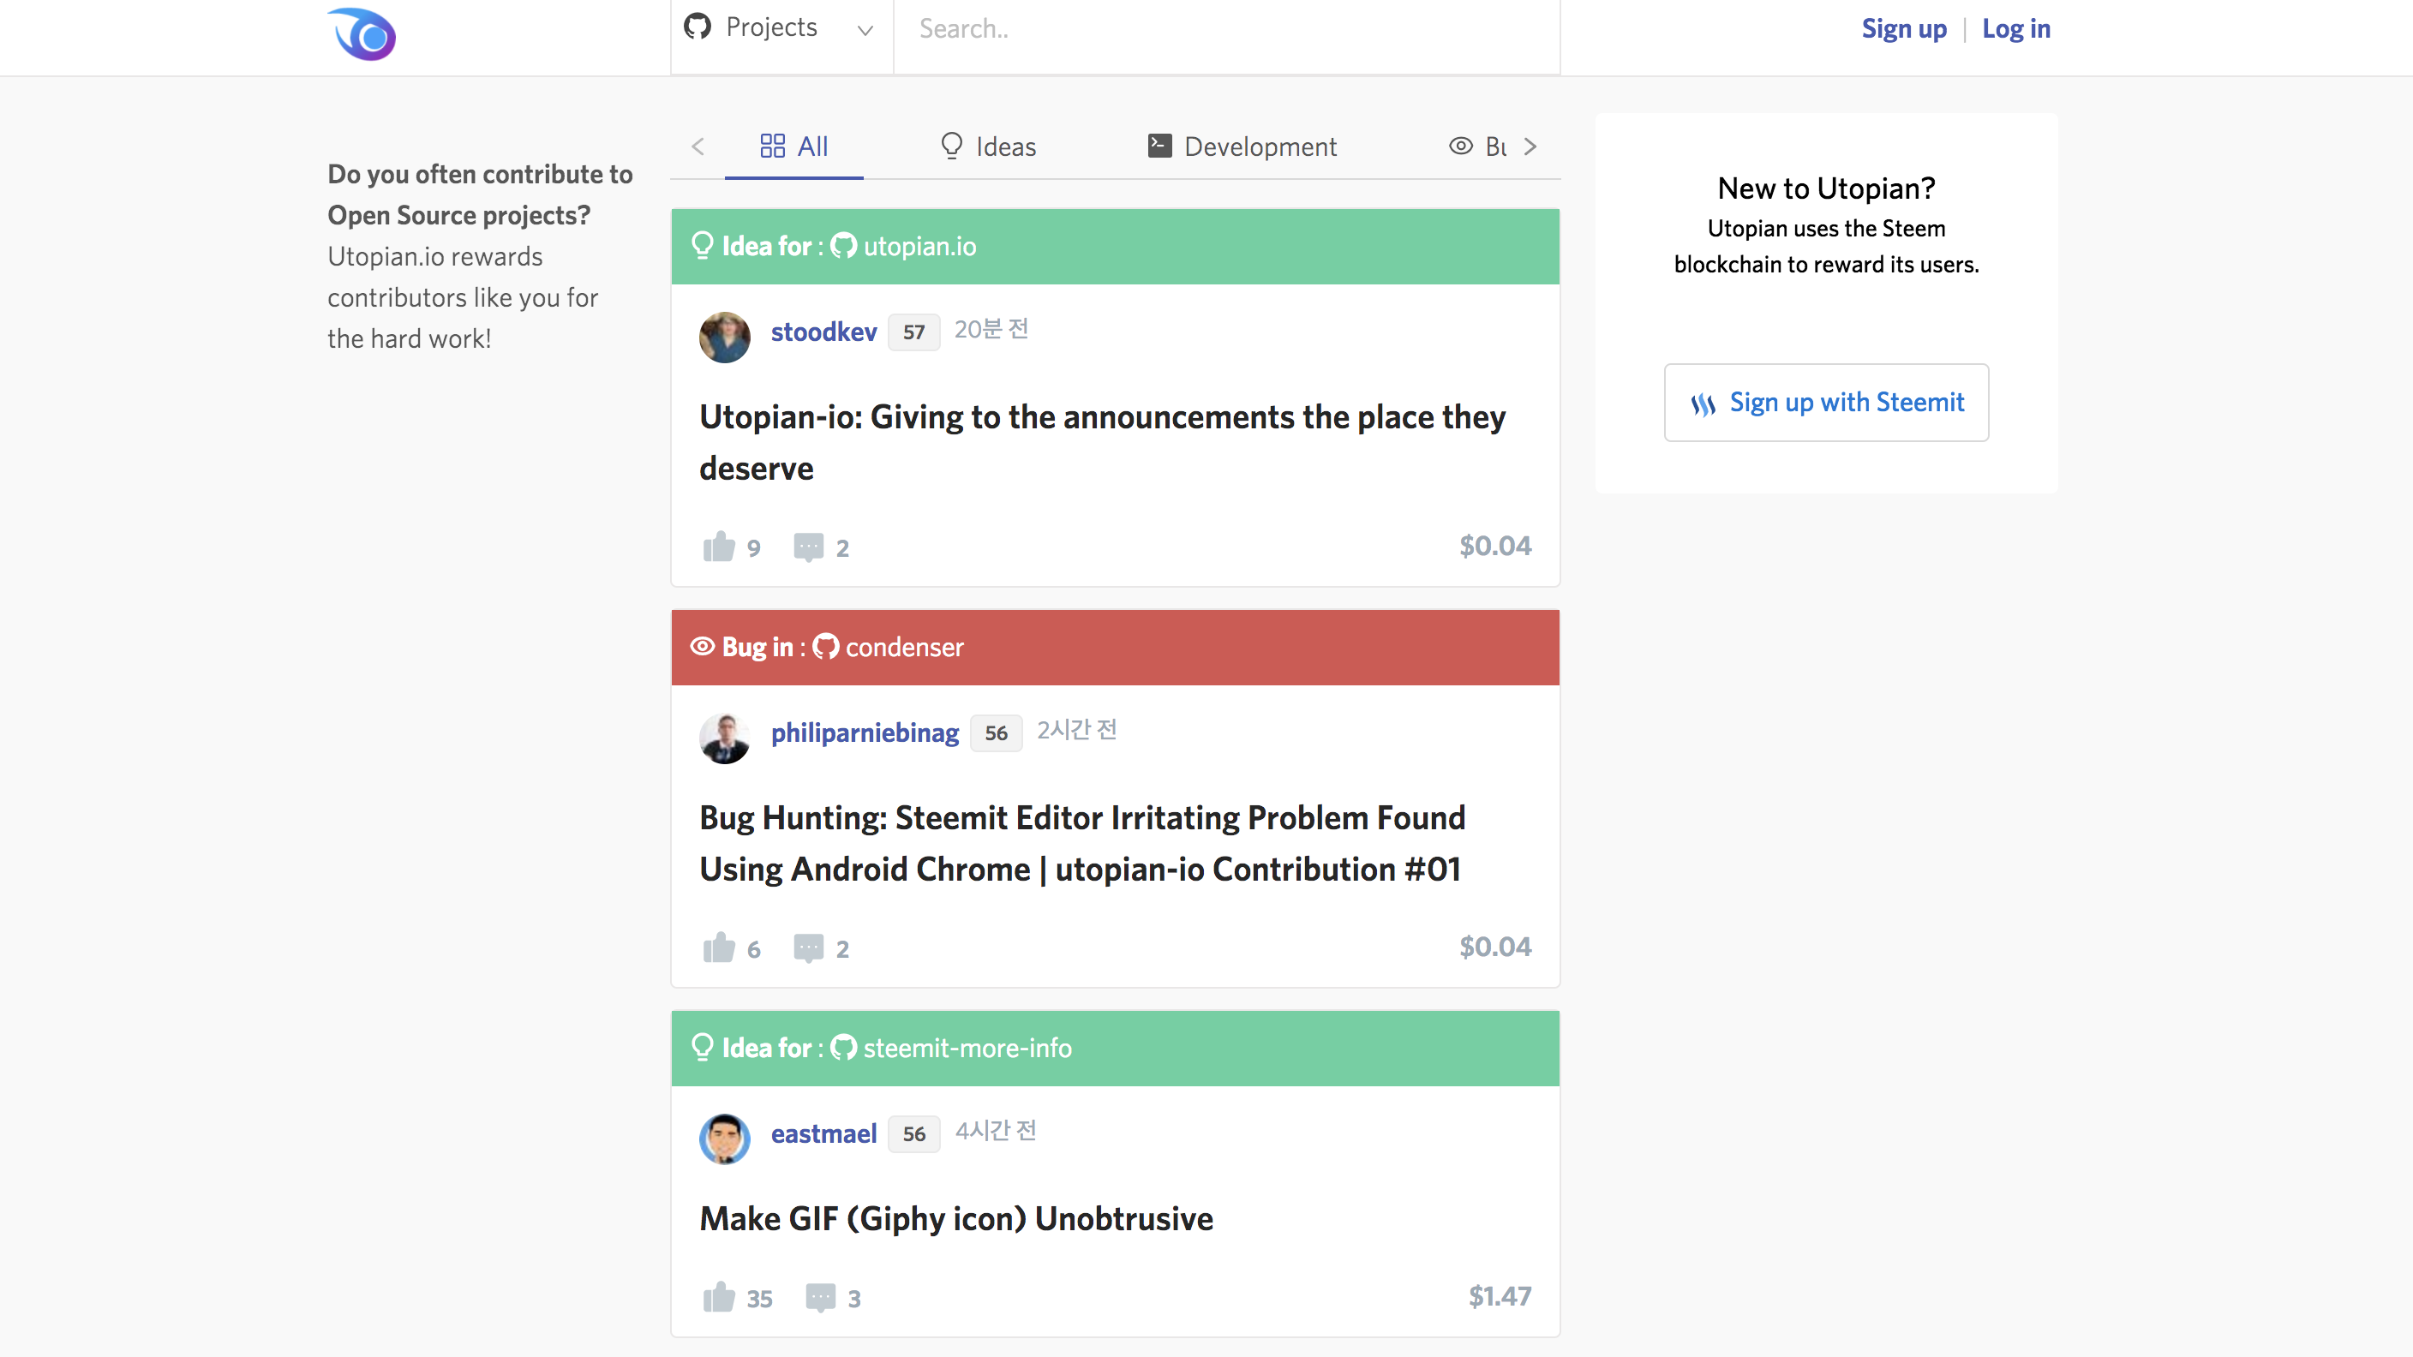This screenshot has width=2413, height=1357.
Task: Click eastmael's reputation badge 56
Action: pos(913,1134)
